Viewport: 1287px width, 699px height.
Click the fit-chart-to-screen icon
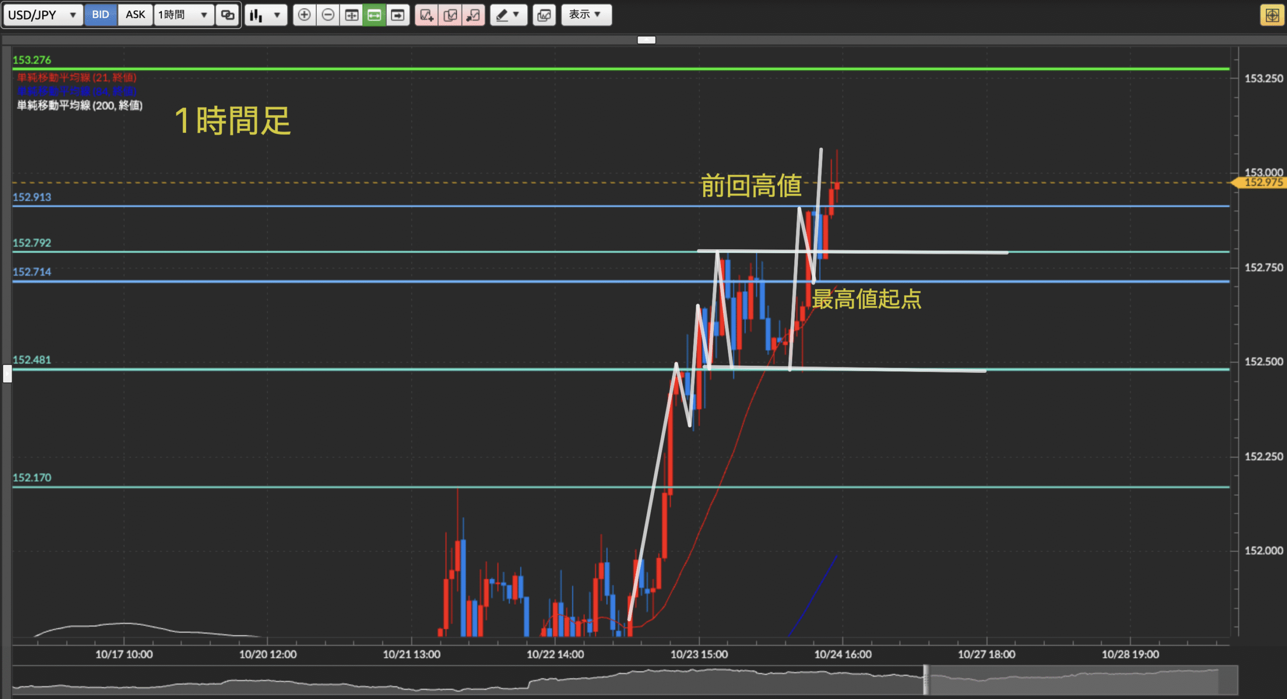pyautogui.click(x=351, y=15)
